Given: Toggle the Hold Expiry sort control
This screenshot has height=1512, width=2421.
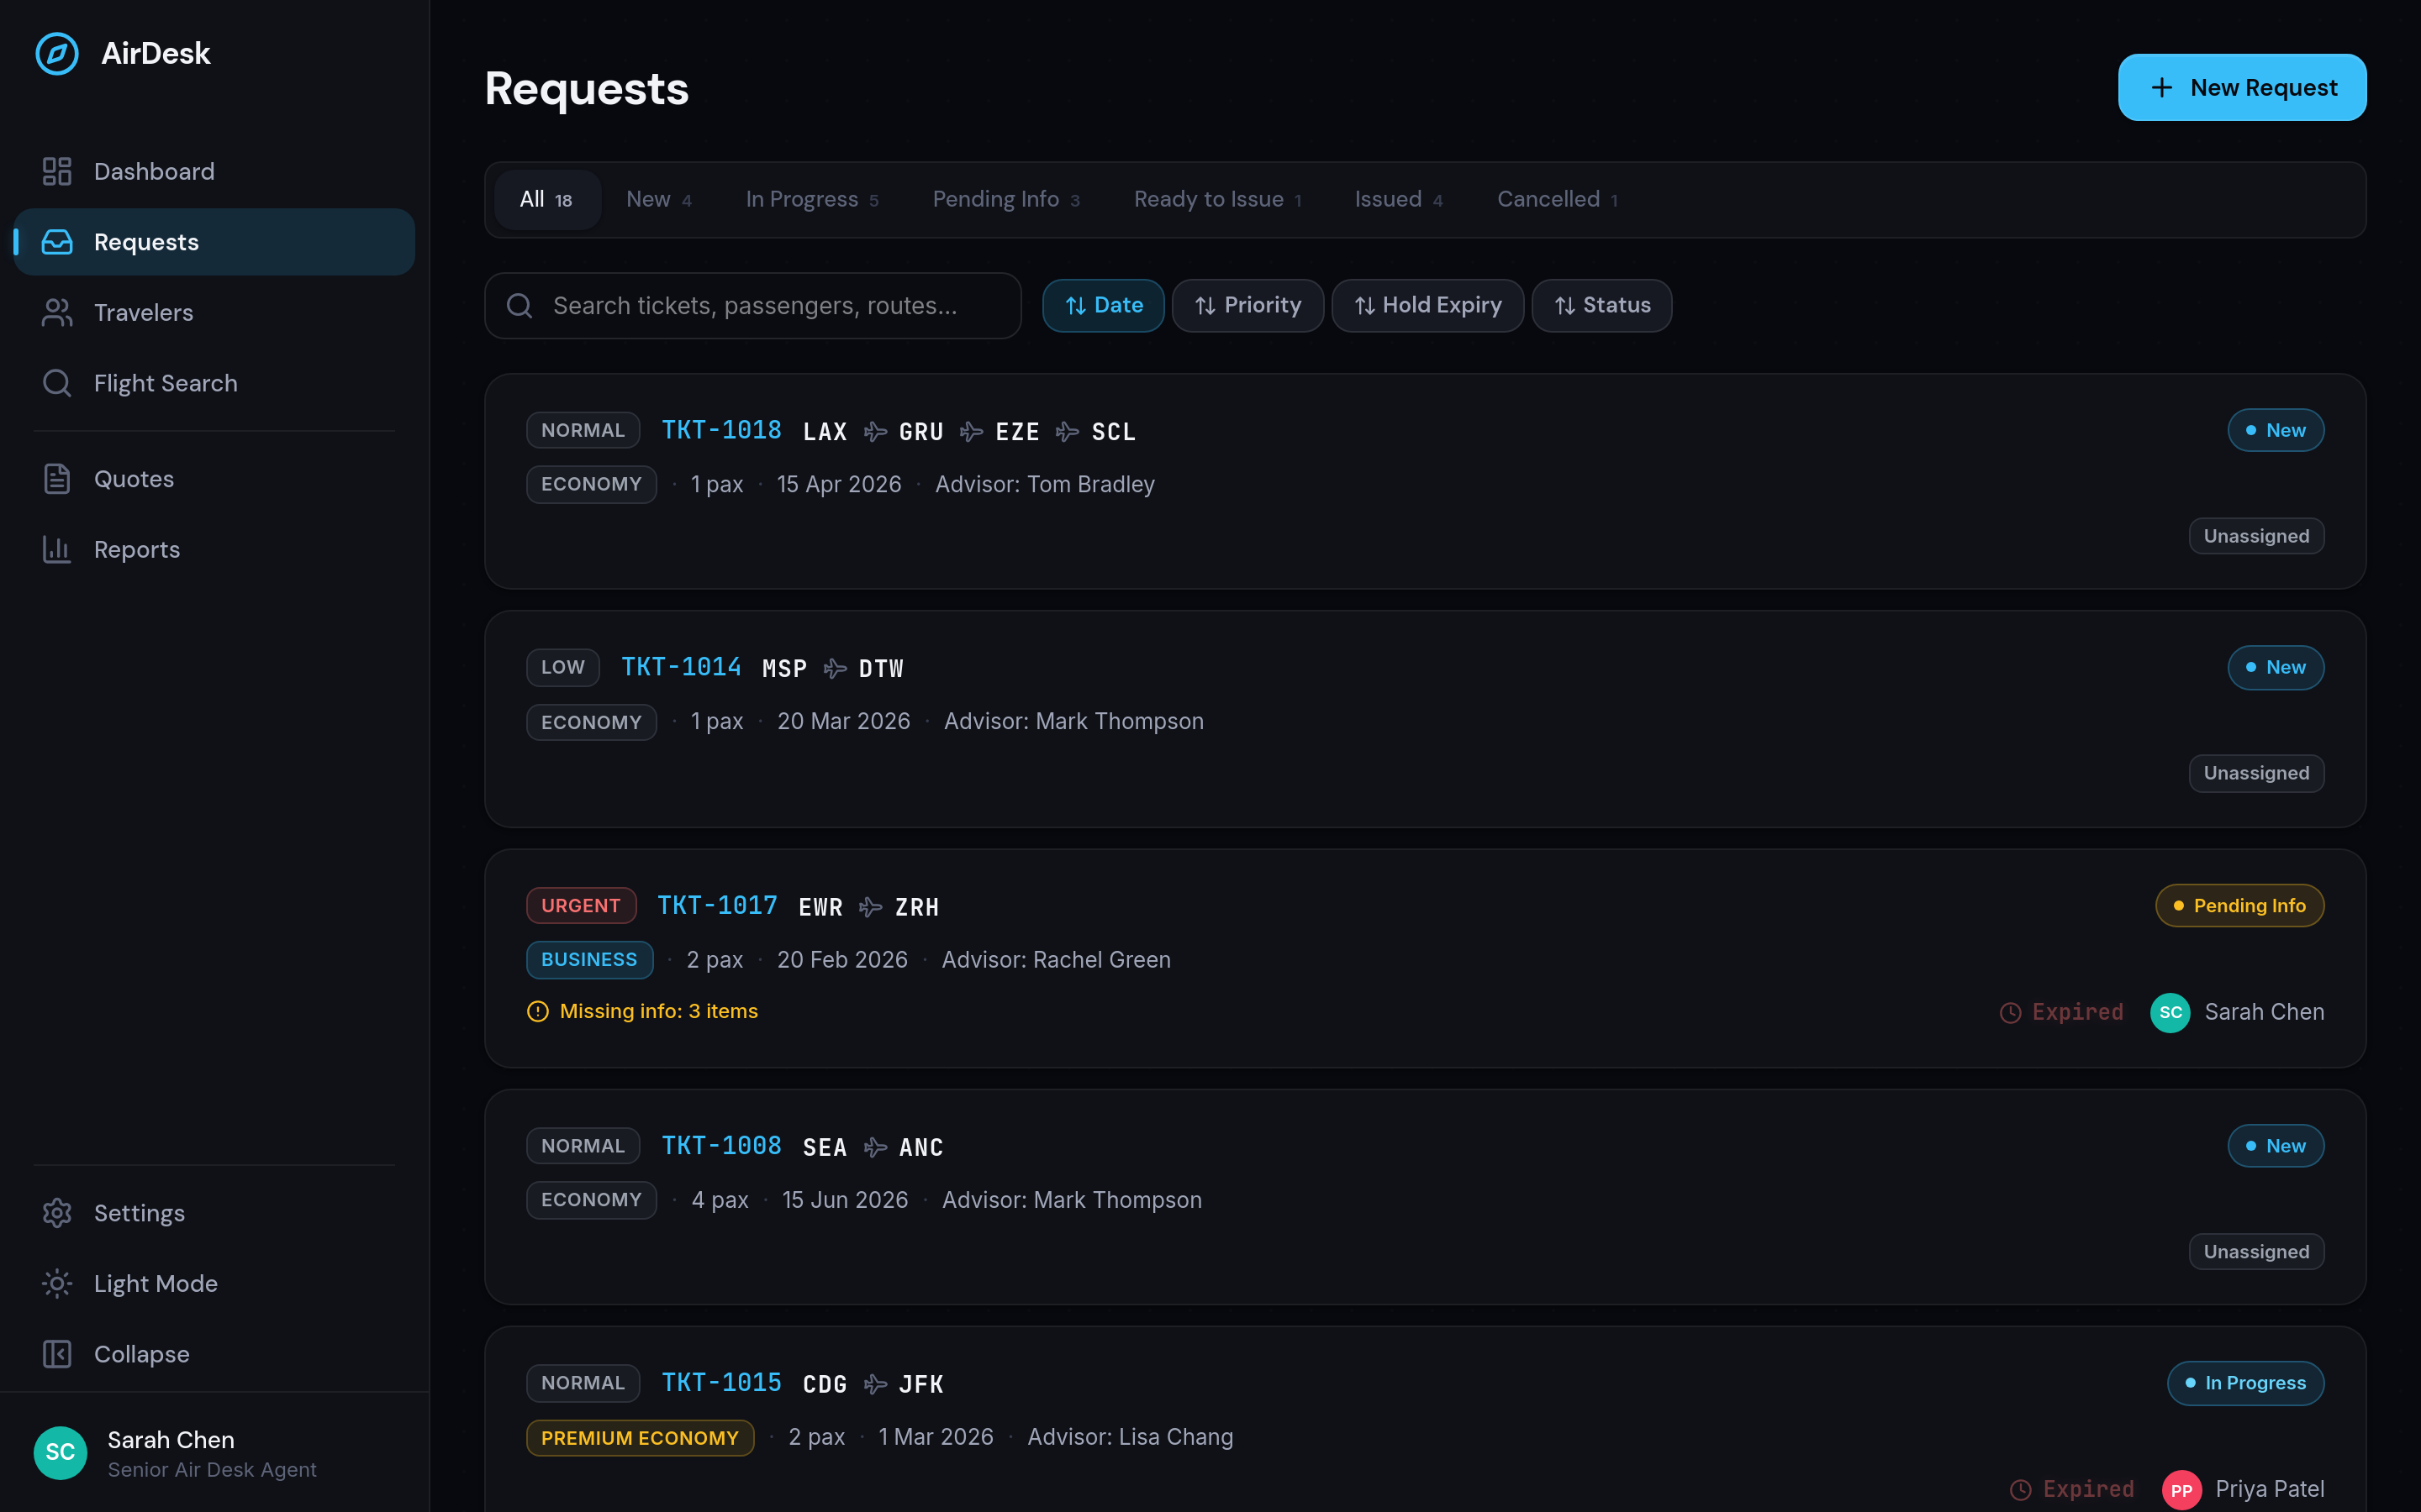Looking at the screenshot, I should (x=1427, y=305).
